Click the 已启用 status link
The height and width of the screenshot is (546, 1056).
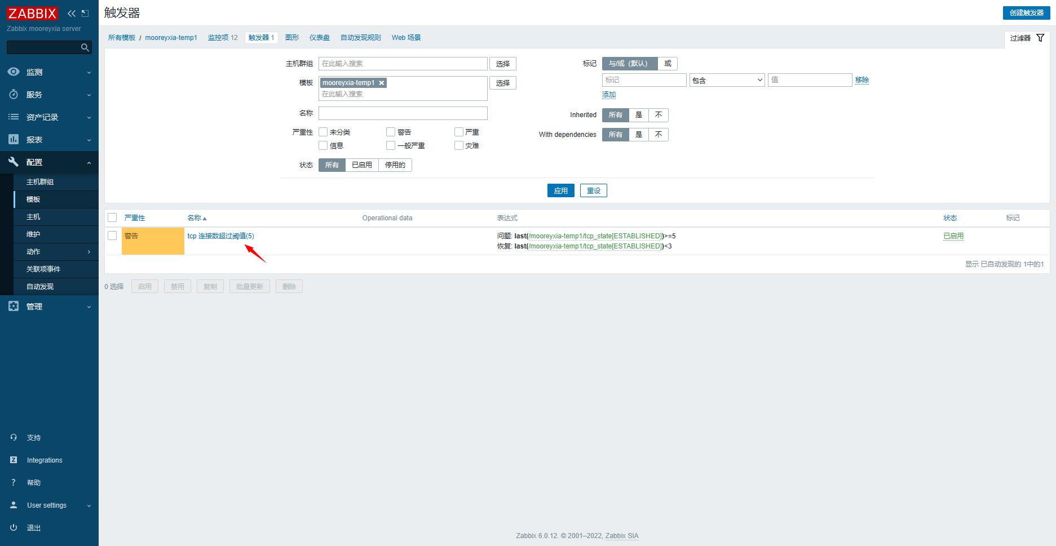click(x=953, y=236)
